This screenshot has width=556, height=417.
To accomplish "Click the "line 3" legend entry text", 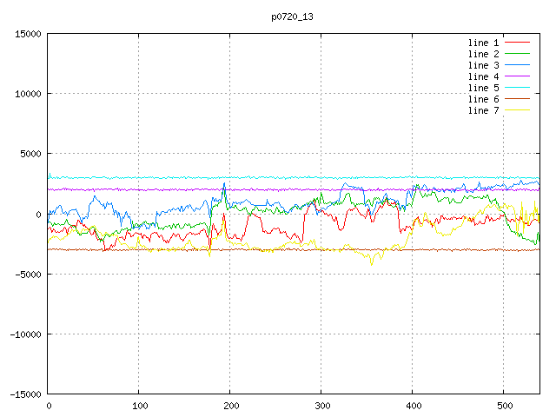I will [x=483, y=65].
